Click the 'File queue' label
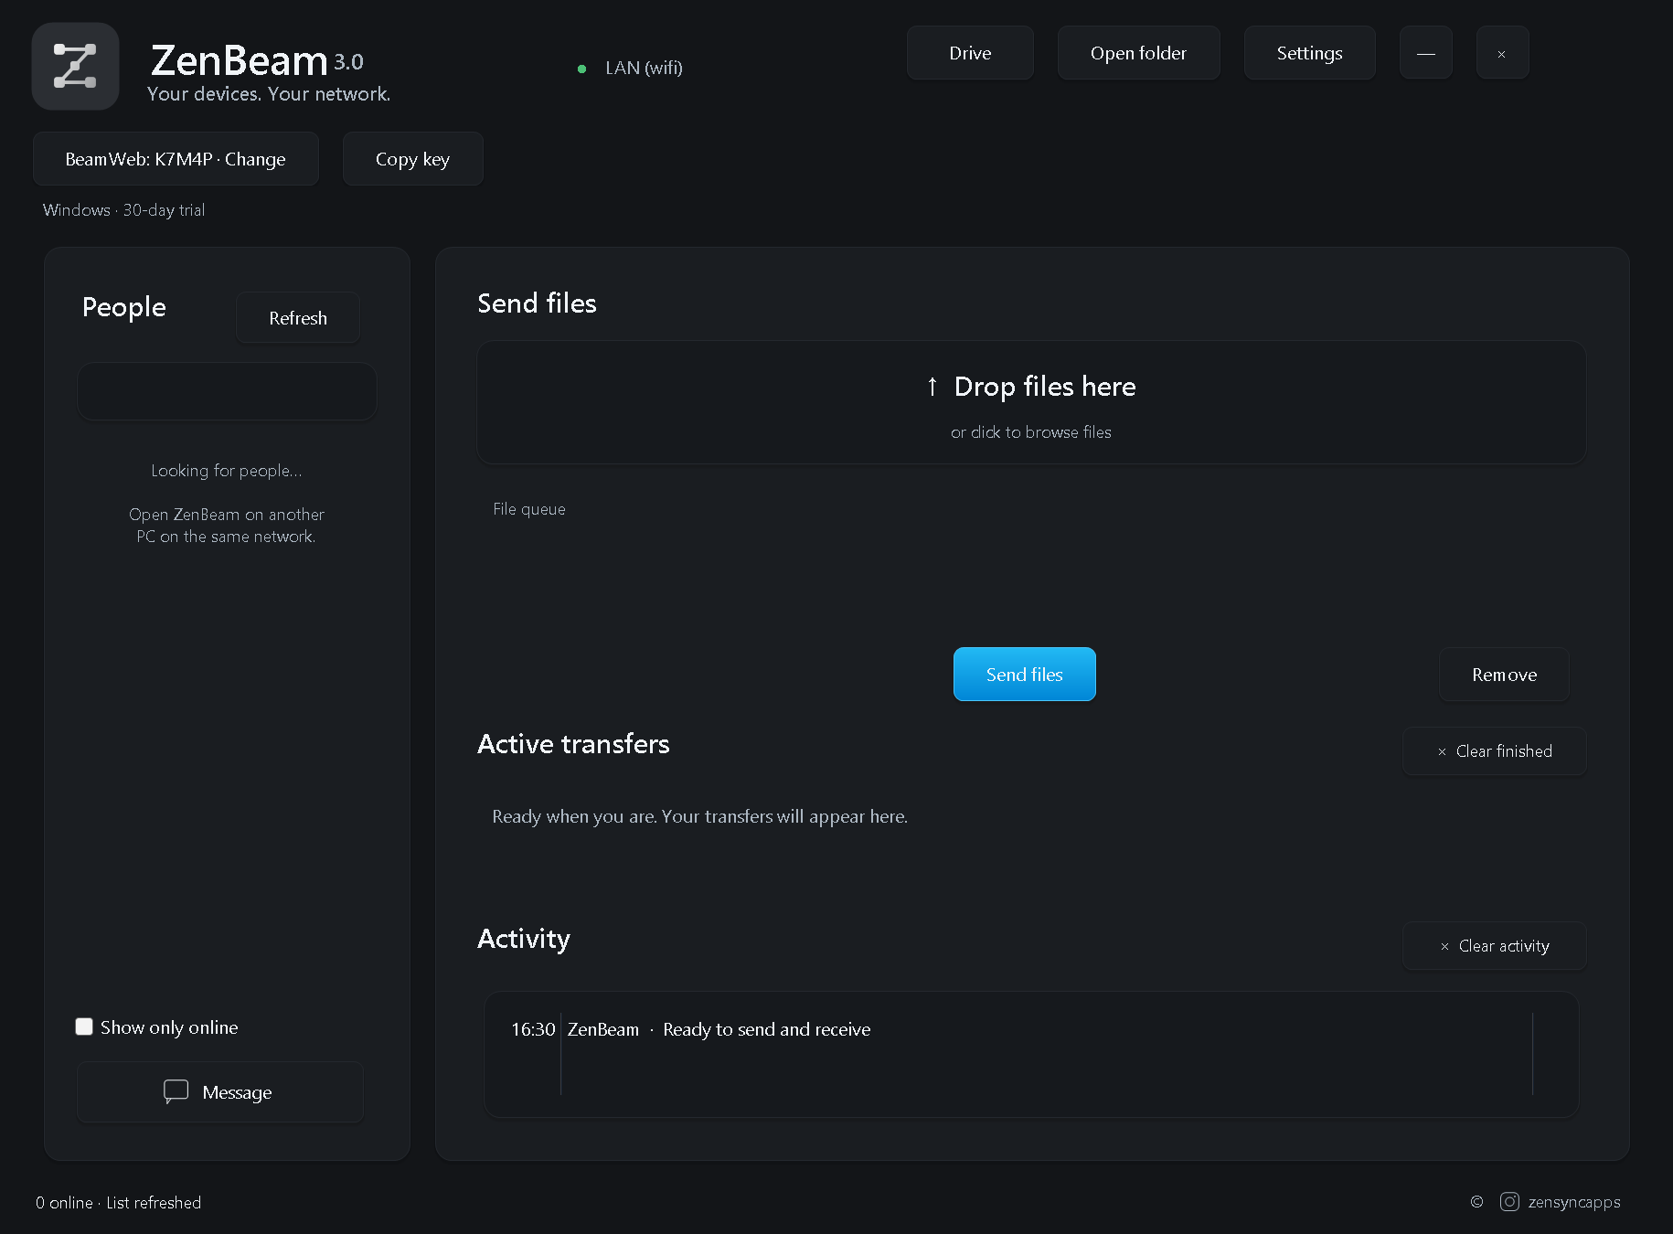Viewport: 1673px width, 1234px height. point(529,509)
